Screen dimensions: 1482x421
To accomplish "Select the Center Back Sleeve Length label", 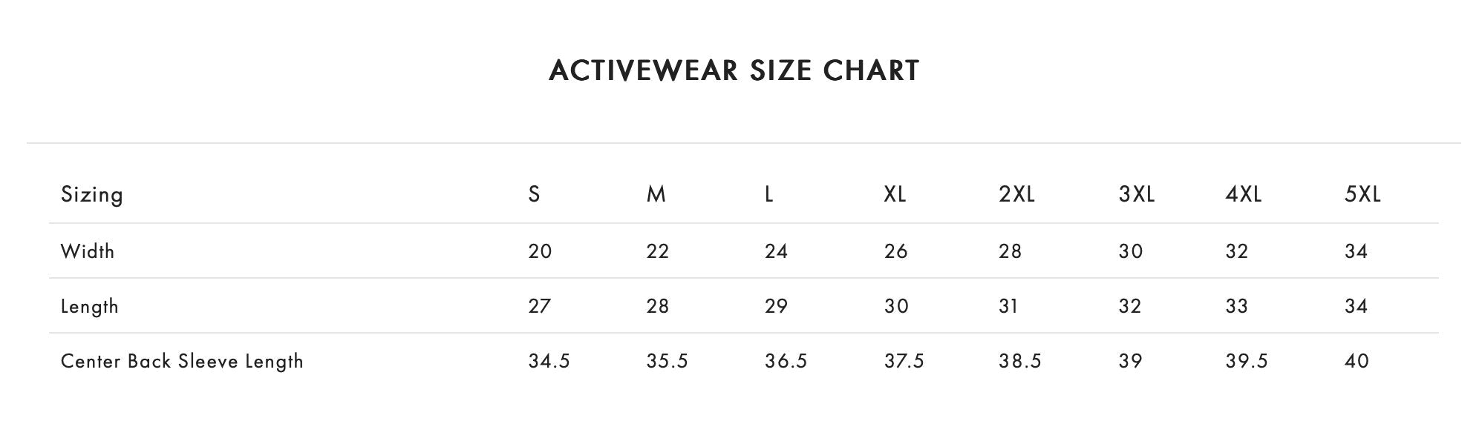I will coord(182,361).
